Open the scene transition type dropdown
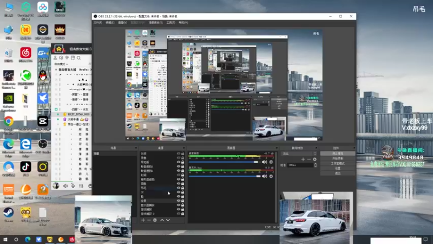Image resolution: width=433 pixels, height=244 pixels. (299, 153)
